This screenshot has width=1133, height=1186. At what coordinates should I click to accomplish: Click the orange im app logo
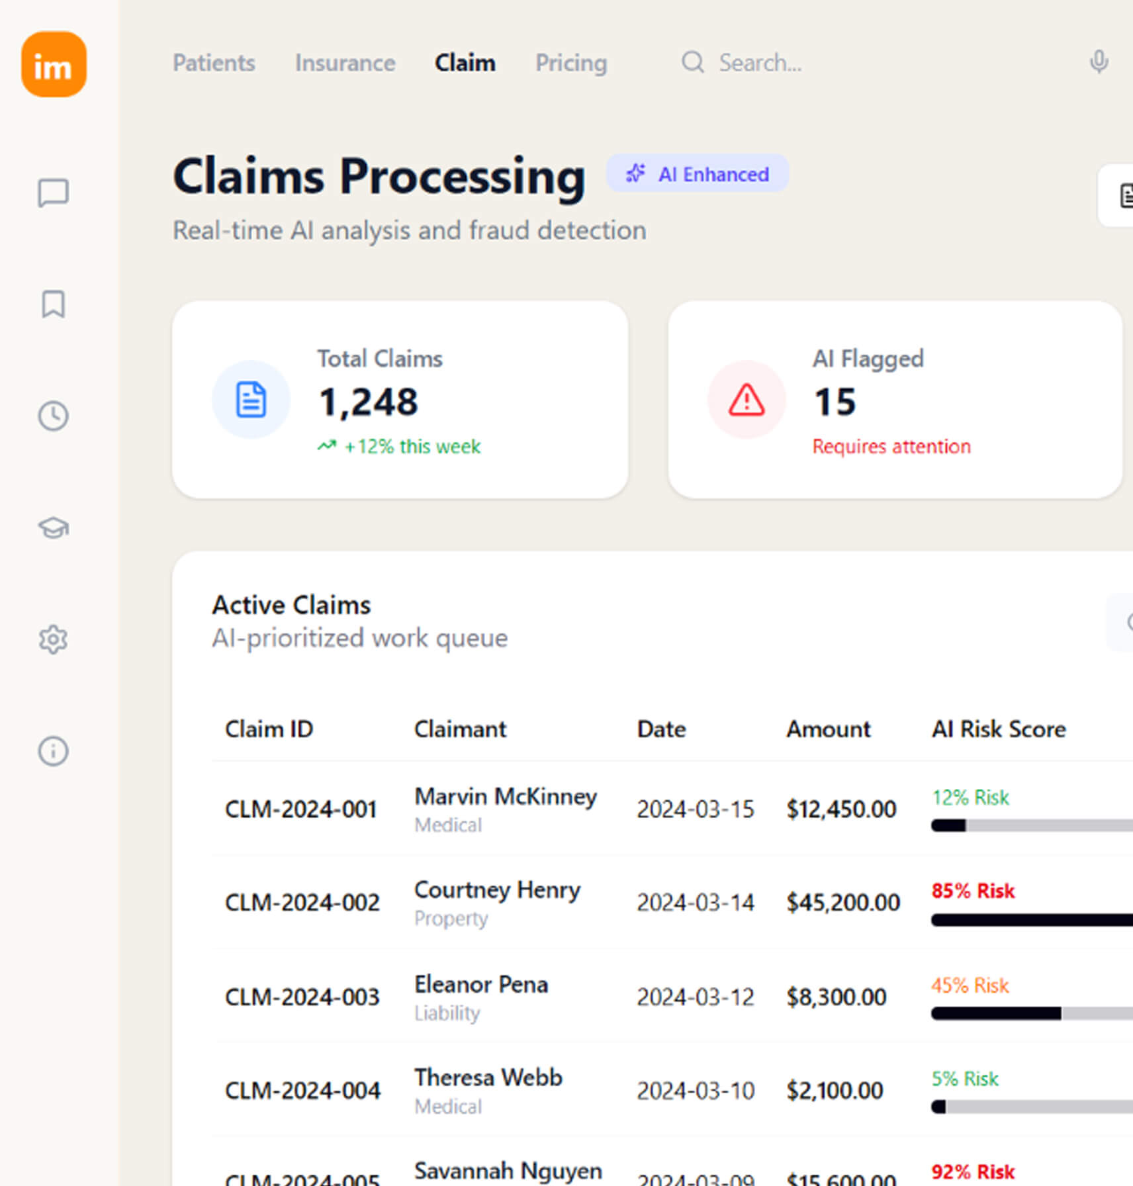pyautogui.click(x=54, y=64)
